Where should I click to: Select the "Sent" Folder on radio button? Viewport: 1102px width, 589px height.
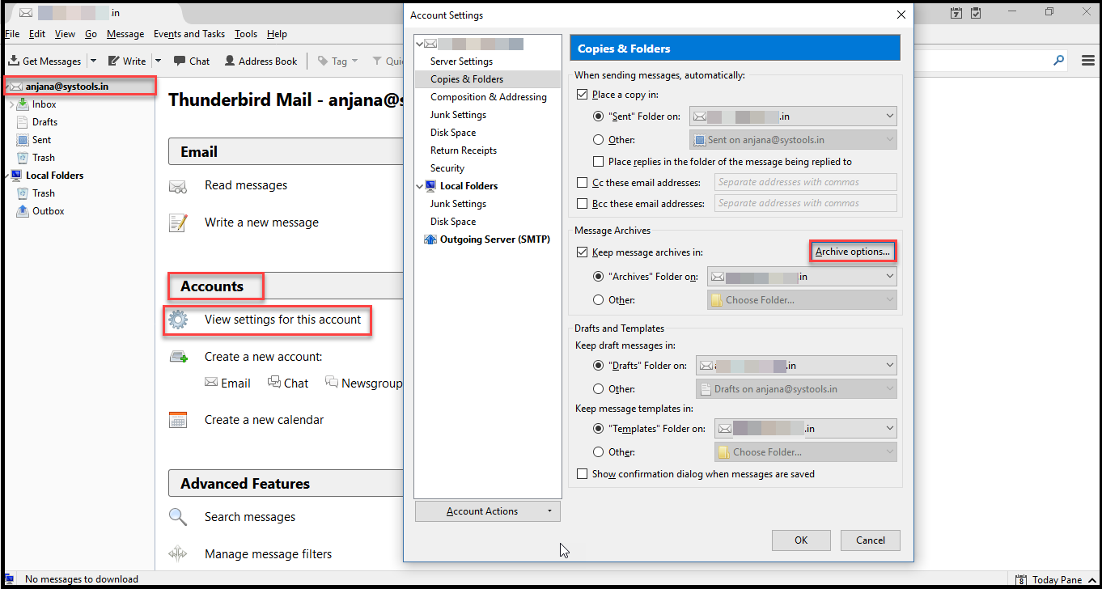598,117
